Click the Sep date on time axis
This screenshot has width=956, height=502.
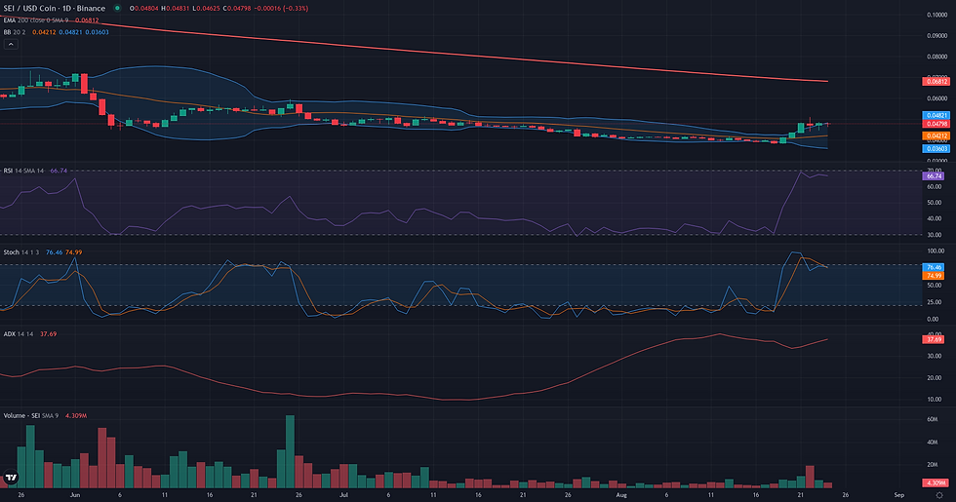tap(898, 495)
